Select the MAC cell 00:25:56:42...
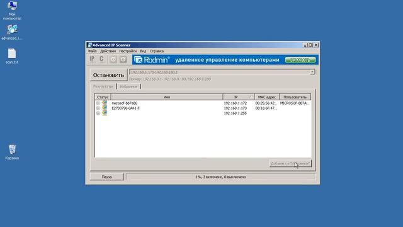This screenshot has width=403, height=227. pos(266,103)
